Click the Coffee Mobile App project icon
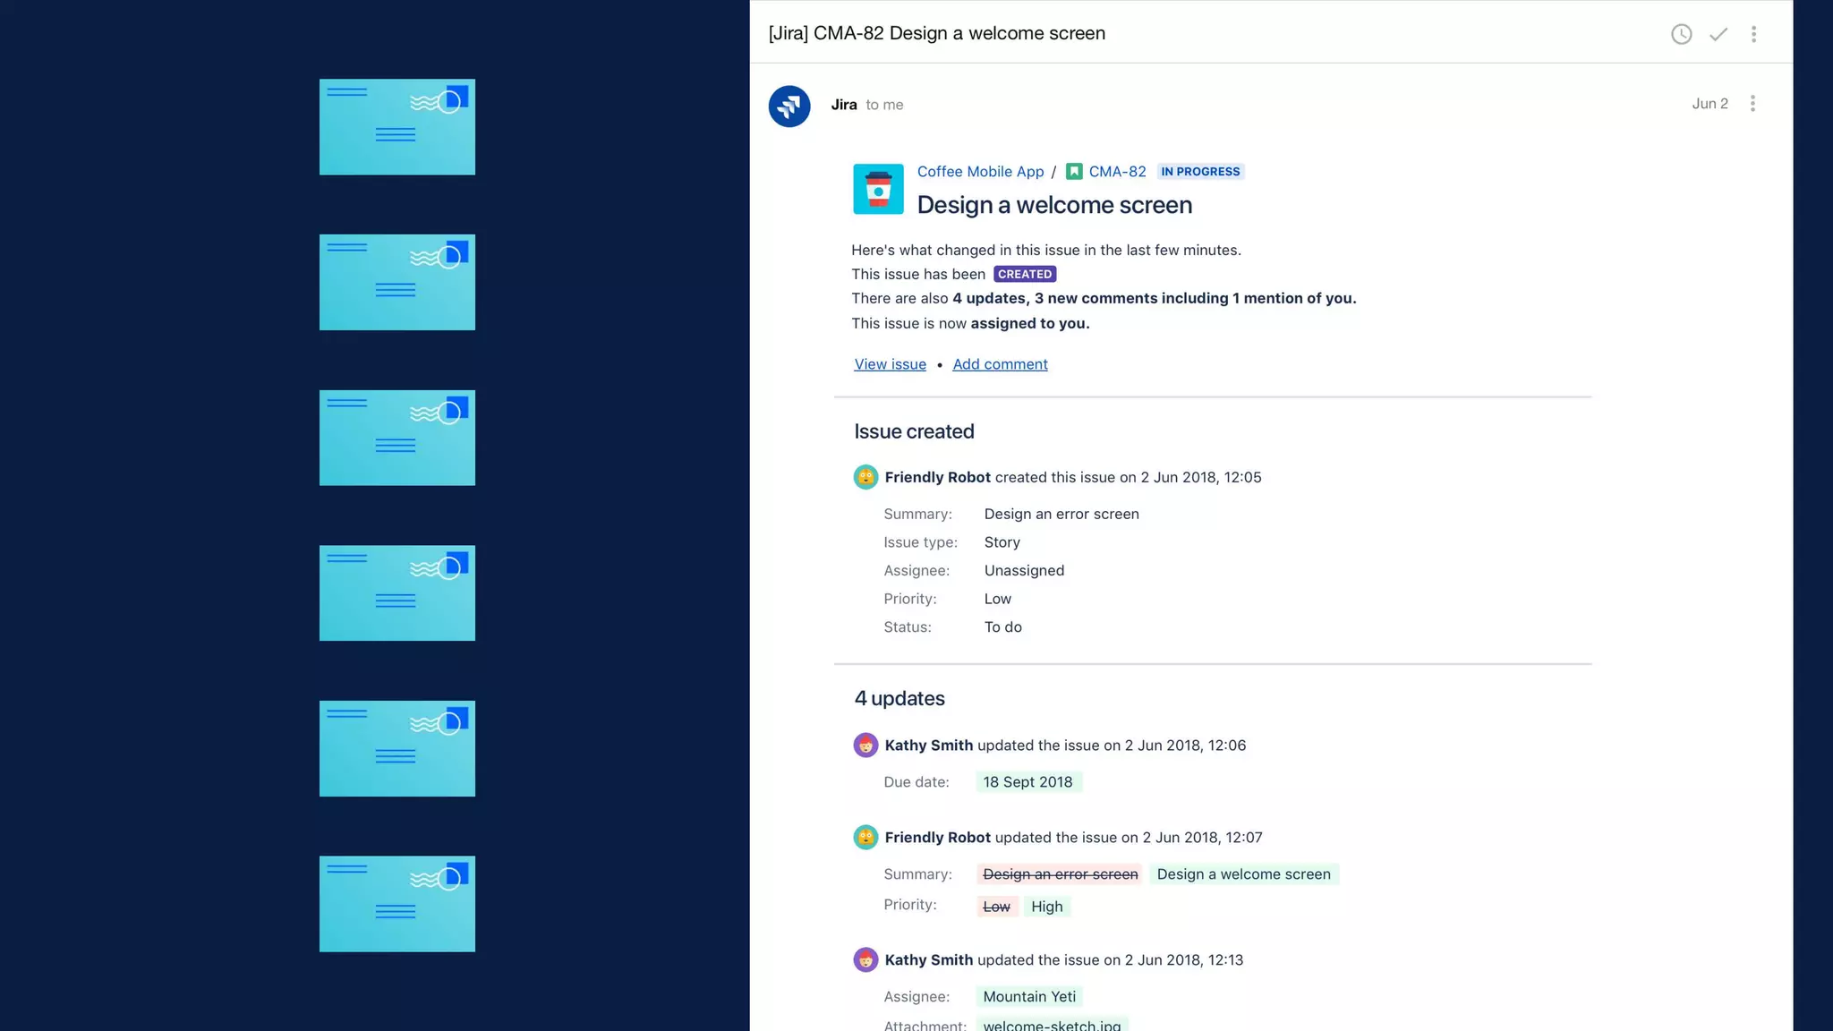 click(x=878, y=189)
